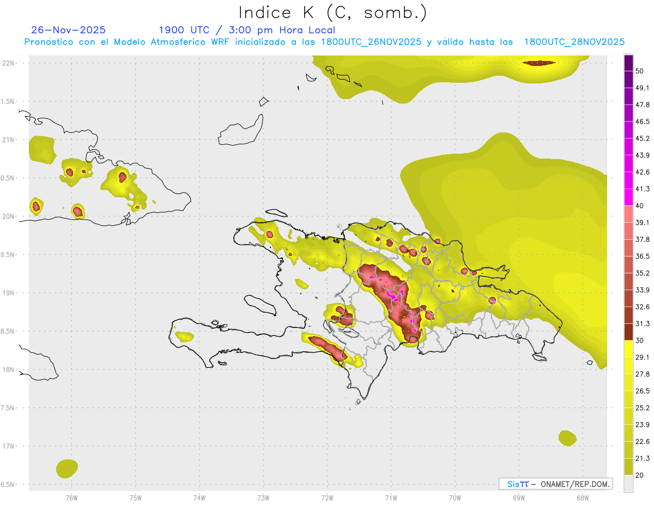Click the 18N latitude axis label

click(8, 369)
